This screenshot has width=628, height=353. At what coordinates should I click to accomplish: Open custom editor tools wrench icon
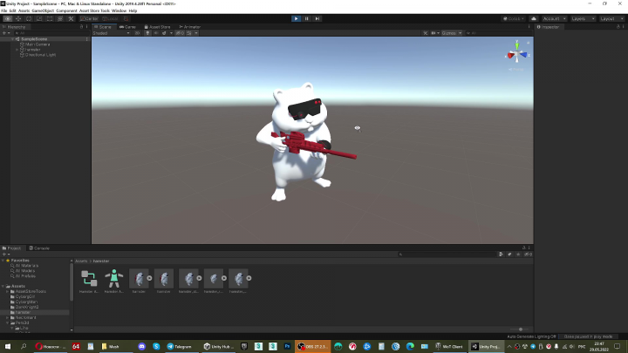71,19
